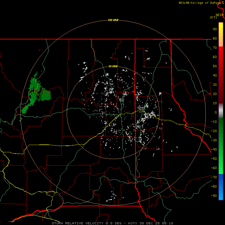
Task: Select the -90 scale value
Action: tap(214, 196)
